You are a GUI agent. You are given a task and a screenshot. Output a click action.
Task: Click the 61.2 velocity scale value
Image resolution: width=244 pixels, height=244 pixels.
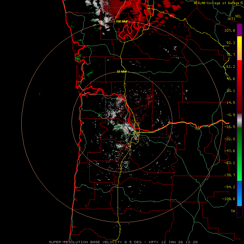click(231, 67)
